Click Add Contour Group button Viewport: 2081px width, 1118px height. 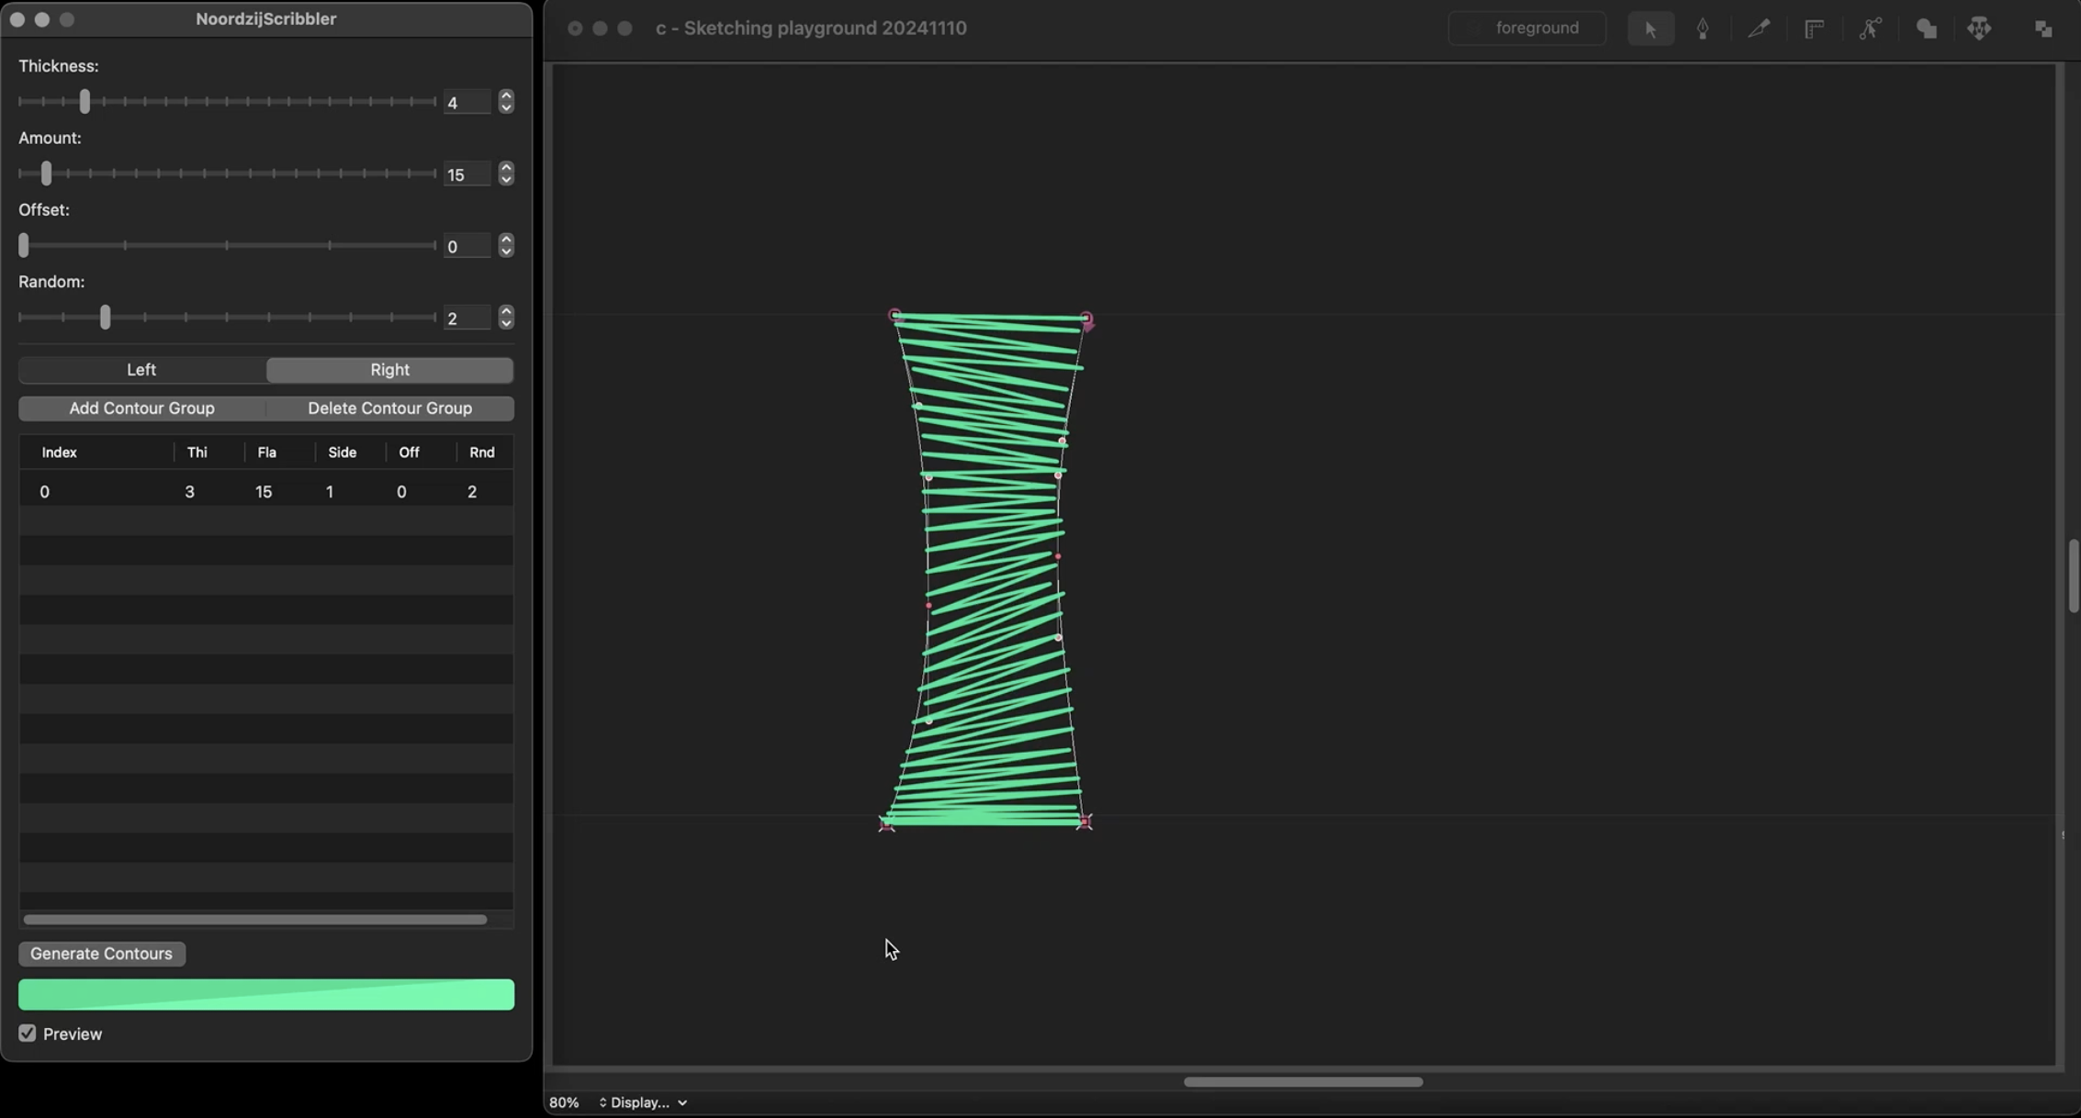point(141,408)
